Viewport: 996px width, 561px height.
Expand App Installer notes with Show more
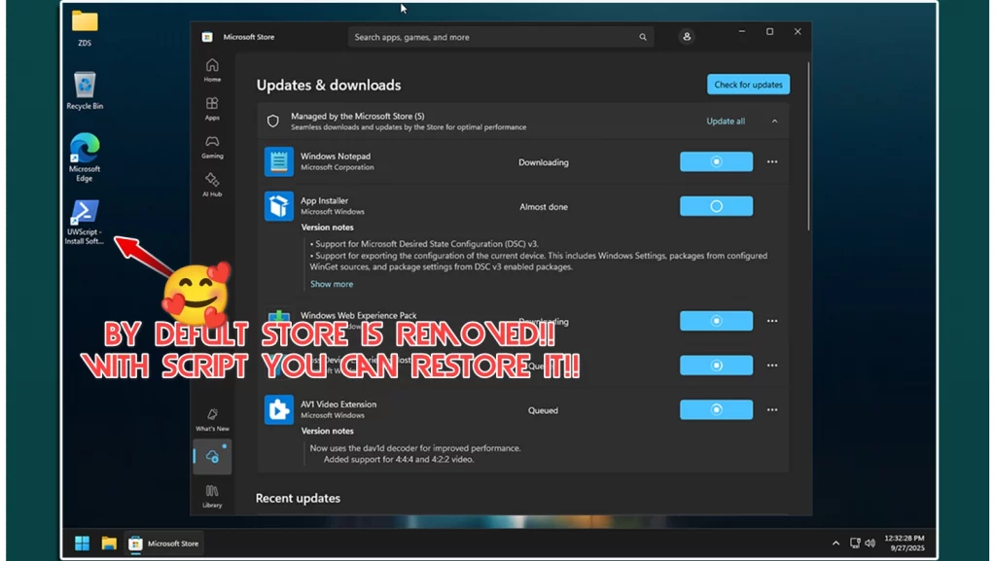[x=332, y=284]
